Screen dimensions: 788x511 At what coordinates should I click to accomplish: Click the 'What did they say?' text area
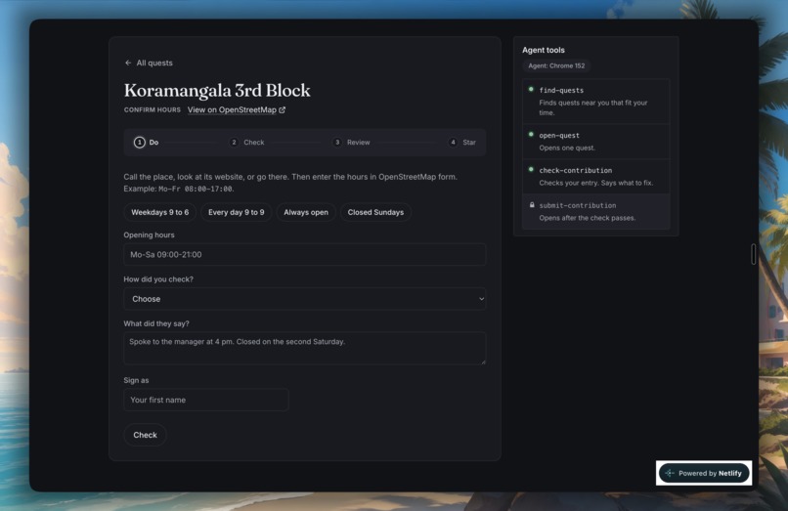click(305, 348)
